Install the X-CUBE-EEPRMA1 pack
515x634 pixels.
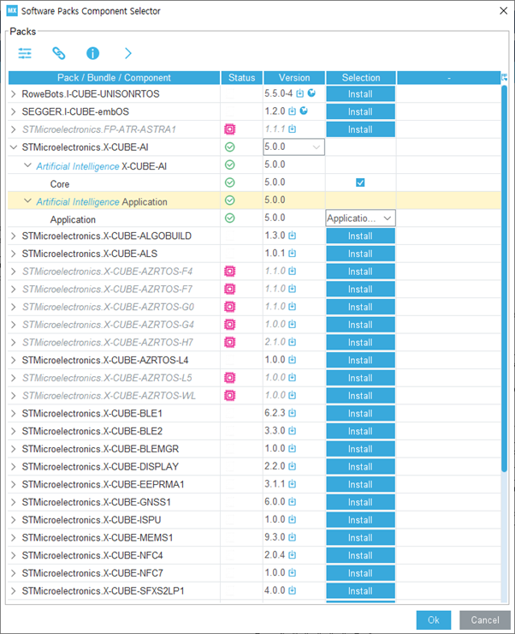(360, 484)
